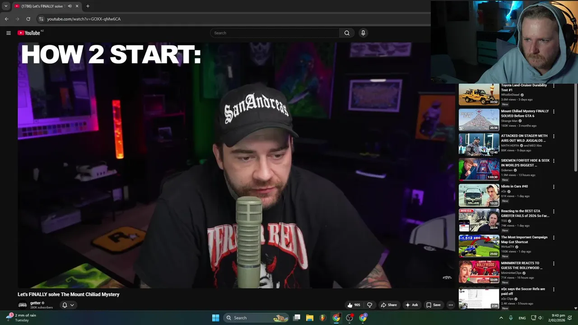Screen dimensions: 578x325
Task: Visit the getter channel name link
Action: [35, 303]
